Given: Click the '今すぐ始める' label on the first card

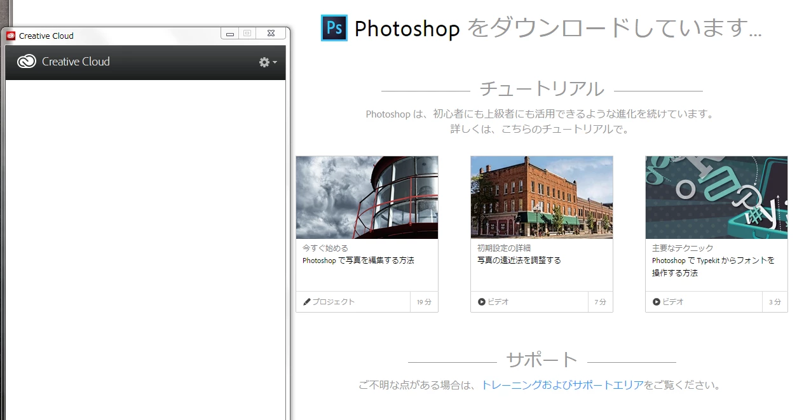Looking at the screenshot, I should [x=325, y=248].
